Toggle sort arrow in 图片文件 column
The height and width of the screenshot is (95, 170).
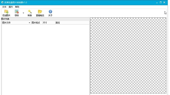coord(29,23)
